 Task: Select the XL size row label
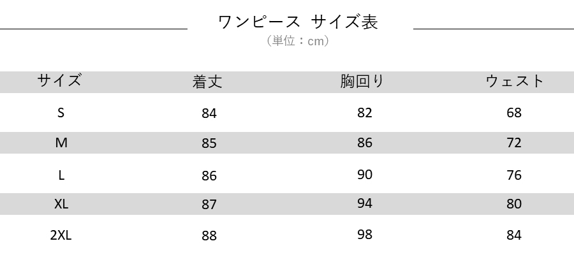(x=61, y=204)
